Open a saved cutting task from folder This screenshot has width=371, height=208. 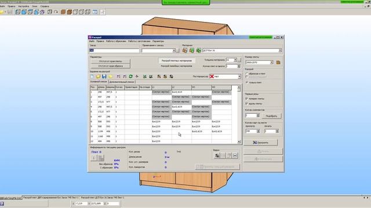pos(98,76)
